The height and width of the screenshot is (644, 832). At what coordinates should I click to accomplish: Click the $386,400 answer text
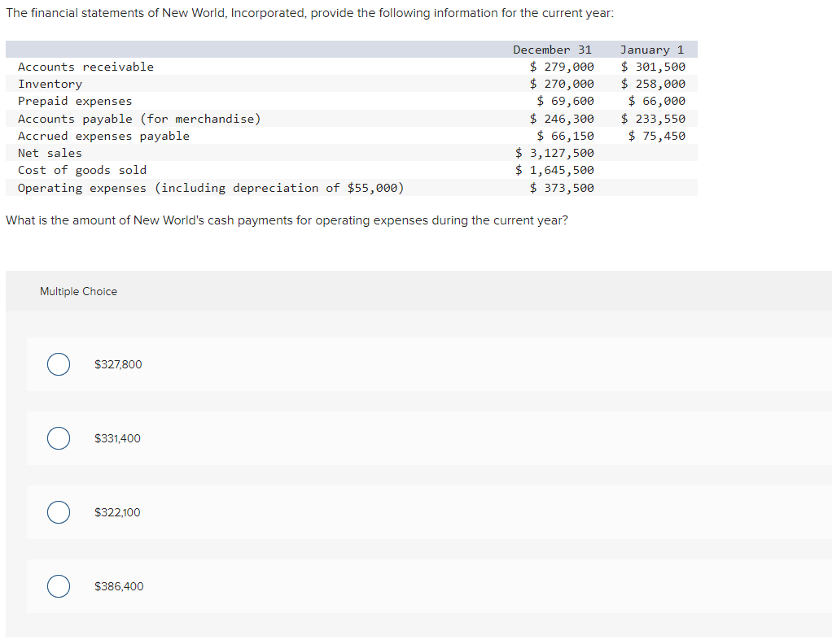pos(119,587)
